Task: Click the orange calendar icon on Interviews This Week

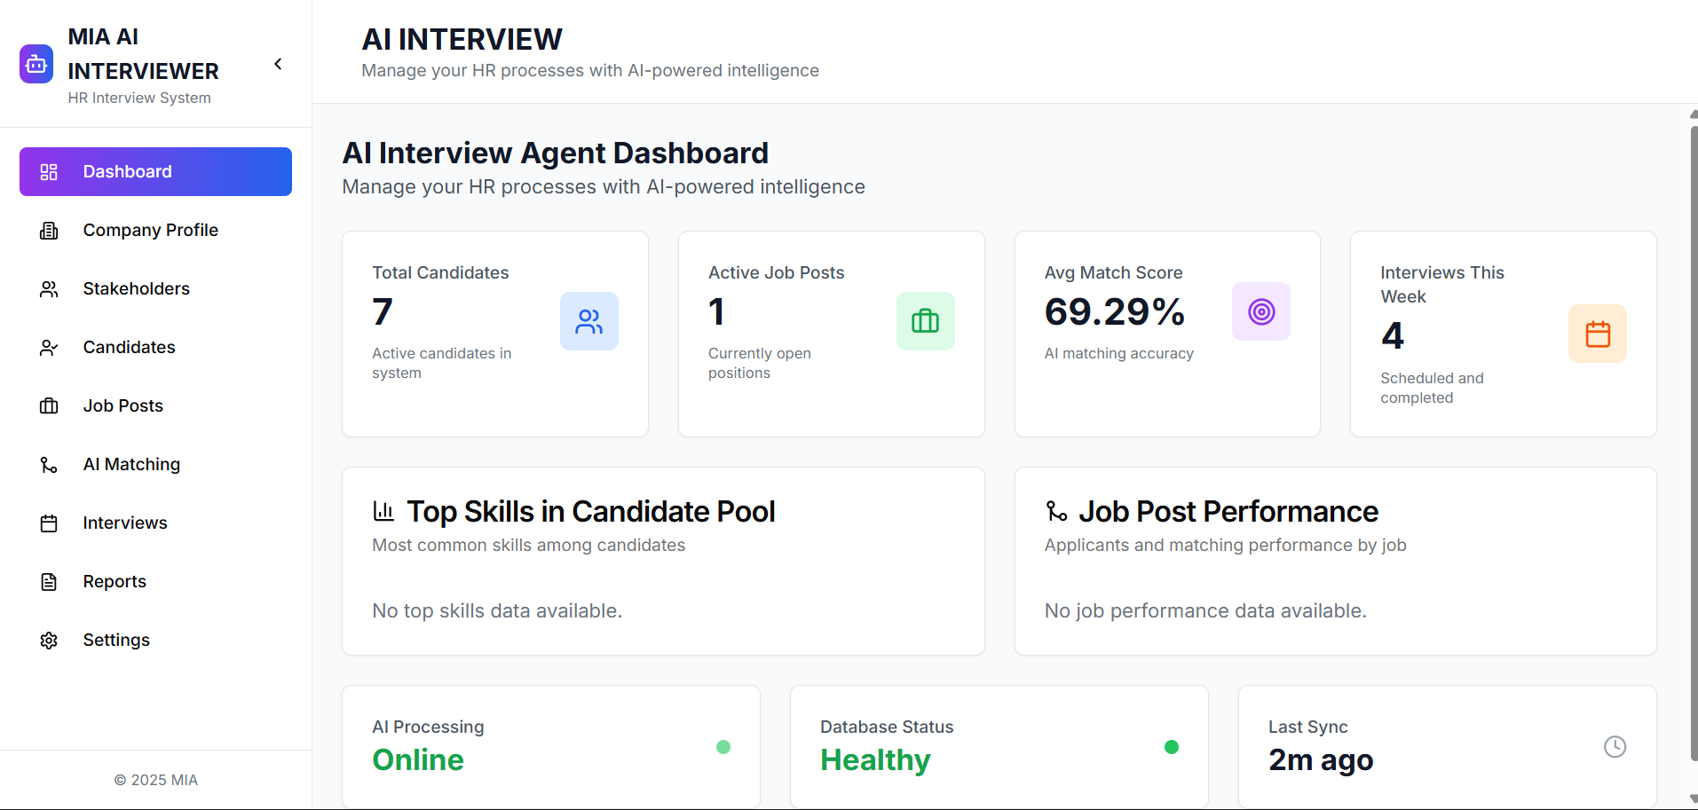Action: point(1597,333)
